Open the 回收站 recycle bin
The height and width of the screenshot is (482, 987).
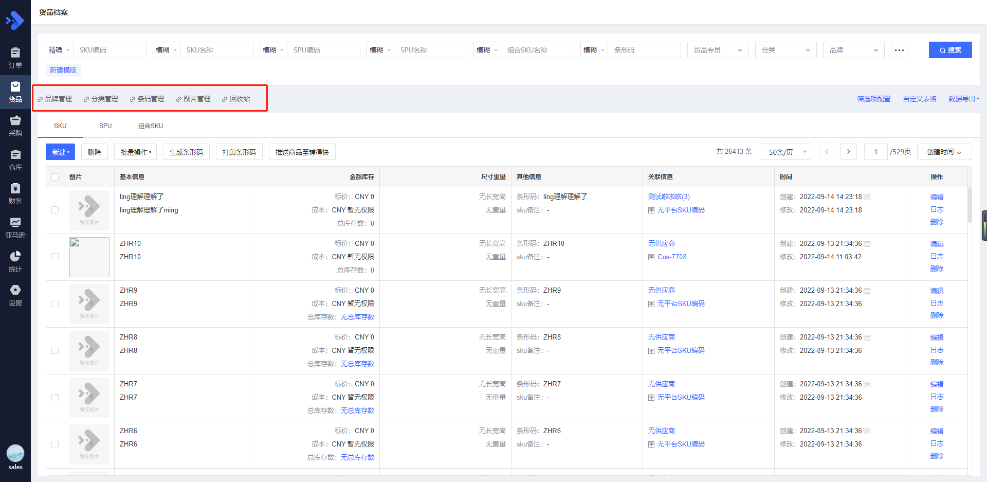236,99
